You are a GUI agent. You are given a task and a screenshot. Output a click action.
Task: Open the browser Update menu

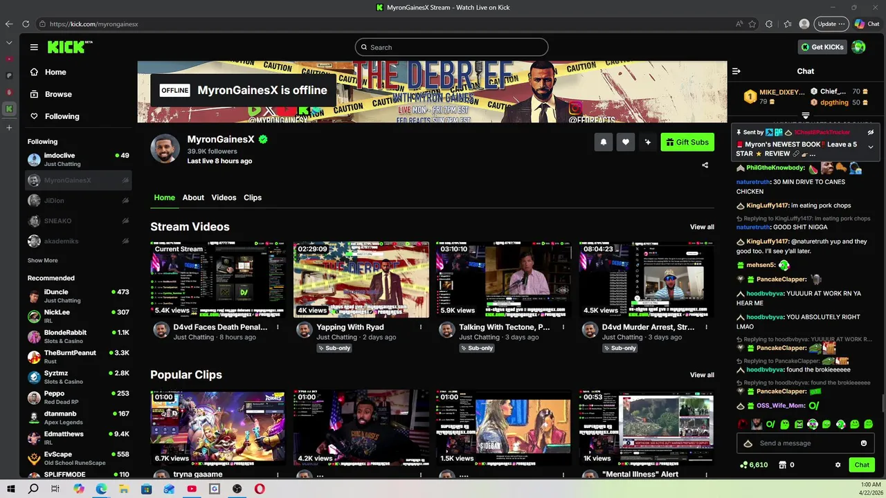(831, 24)
